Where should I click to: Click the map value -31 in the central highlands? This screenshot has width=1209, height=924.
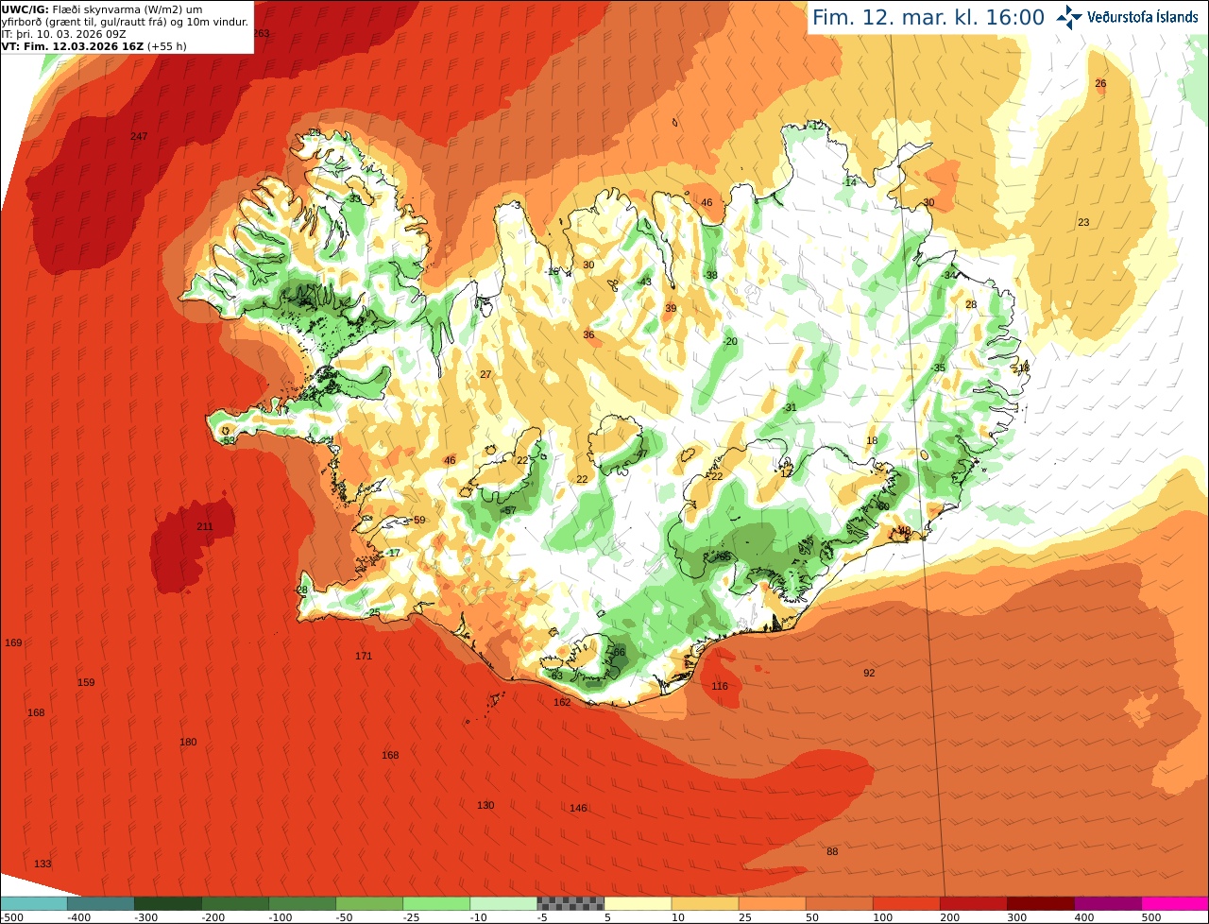point(790,407)
